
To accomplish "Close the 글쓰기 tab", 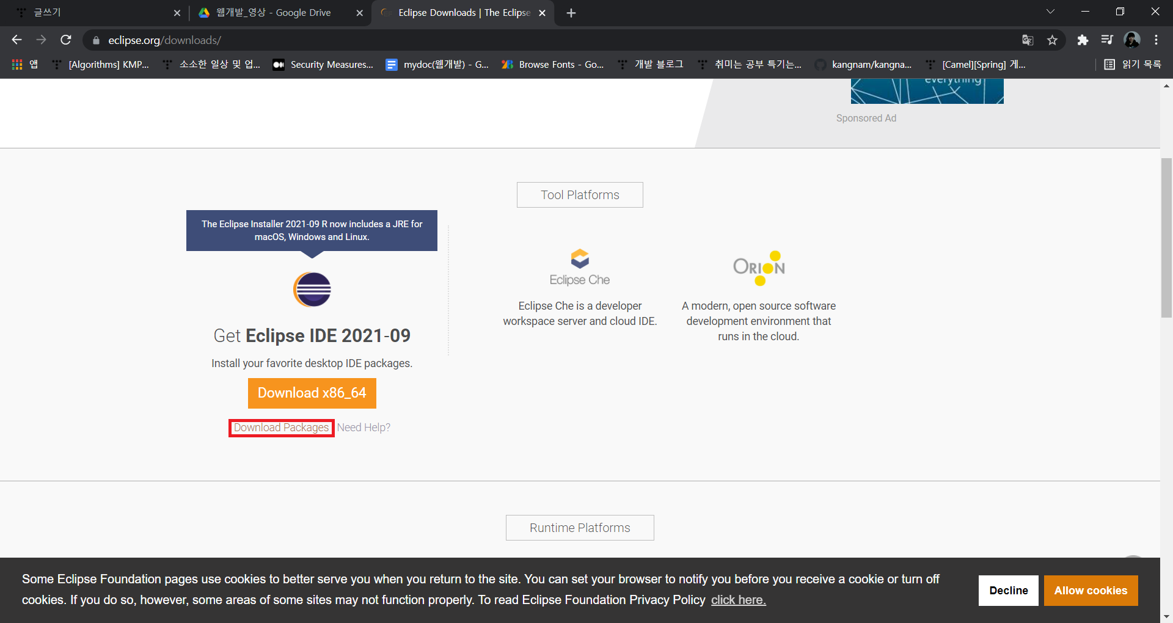I will [x=177, y=13].
